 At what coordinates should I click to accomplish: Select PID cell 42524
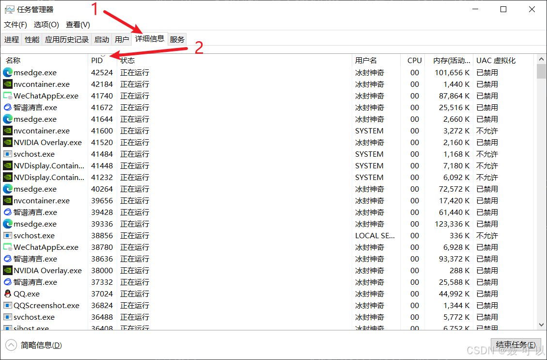pos(102,72)
